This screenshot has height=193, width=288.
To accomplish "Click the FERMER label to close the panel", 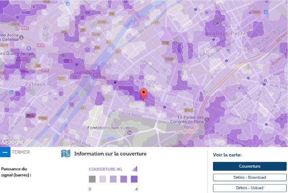I will [21, 152].
